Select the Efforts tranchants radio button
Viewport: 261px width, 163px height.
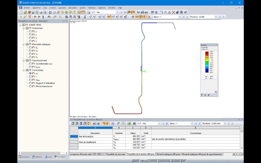point(30,86)
